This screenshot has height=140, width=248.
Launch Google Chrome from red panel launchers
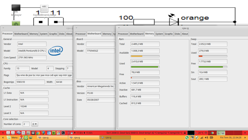38,133
